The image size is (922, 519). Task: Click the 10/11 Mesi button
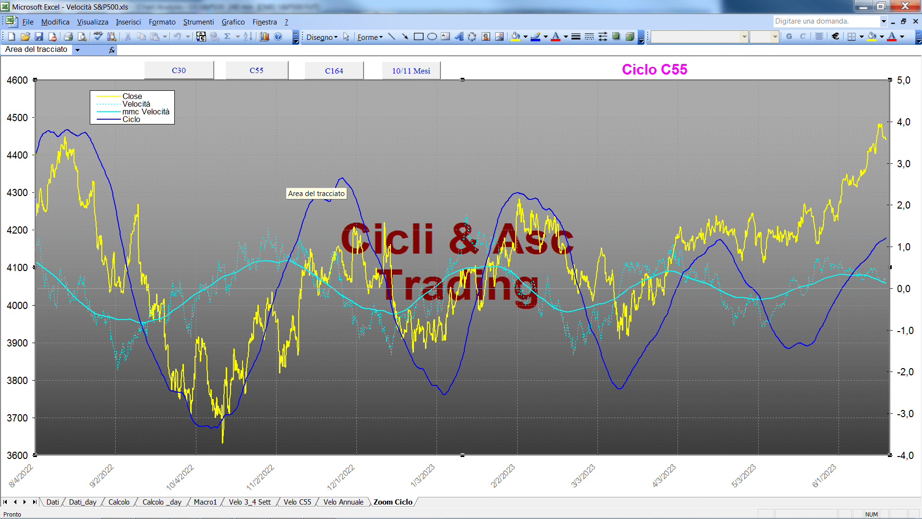[411, 70]
